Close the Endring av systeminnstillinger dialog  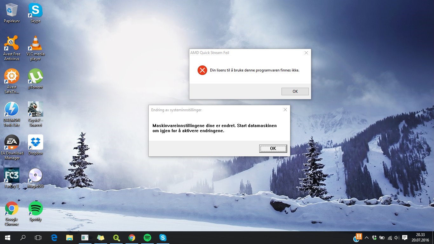point(285,110)
